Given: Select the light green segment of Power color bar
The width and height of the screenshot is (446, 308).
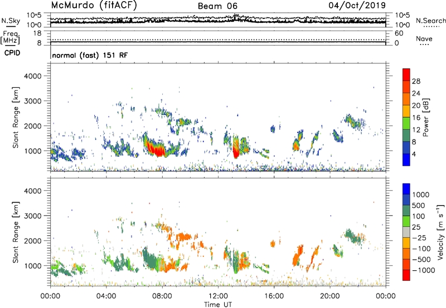Looking at the screenshot, I should tap(406, 123).
